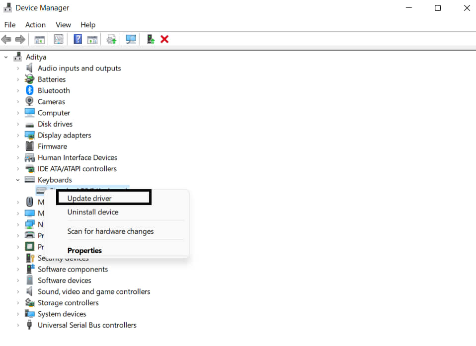Collapse the Aditya root node
476x346 pixels.
pos(6,57)
